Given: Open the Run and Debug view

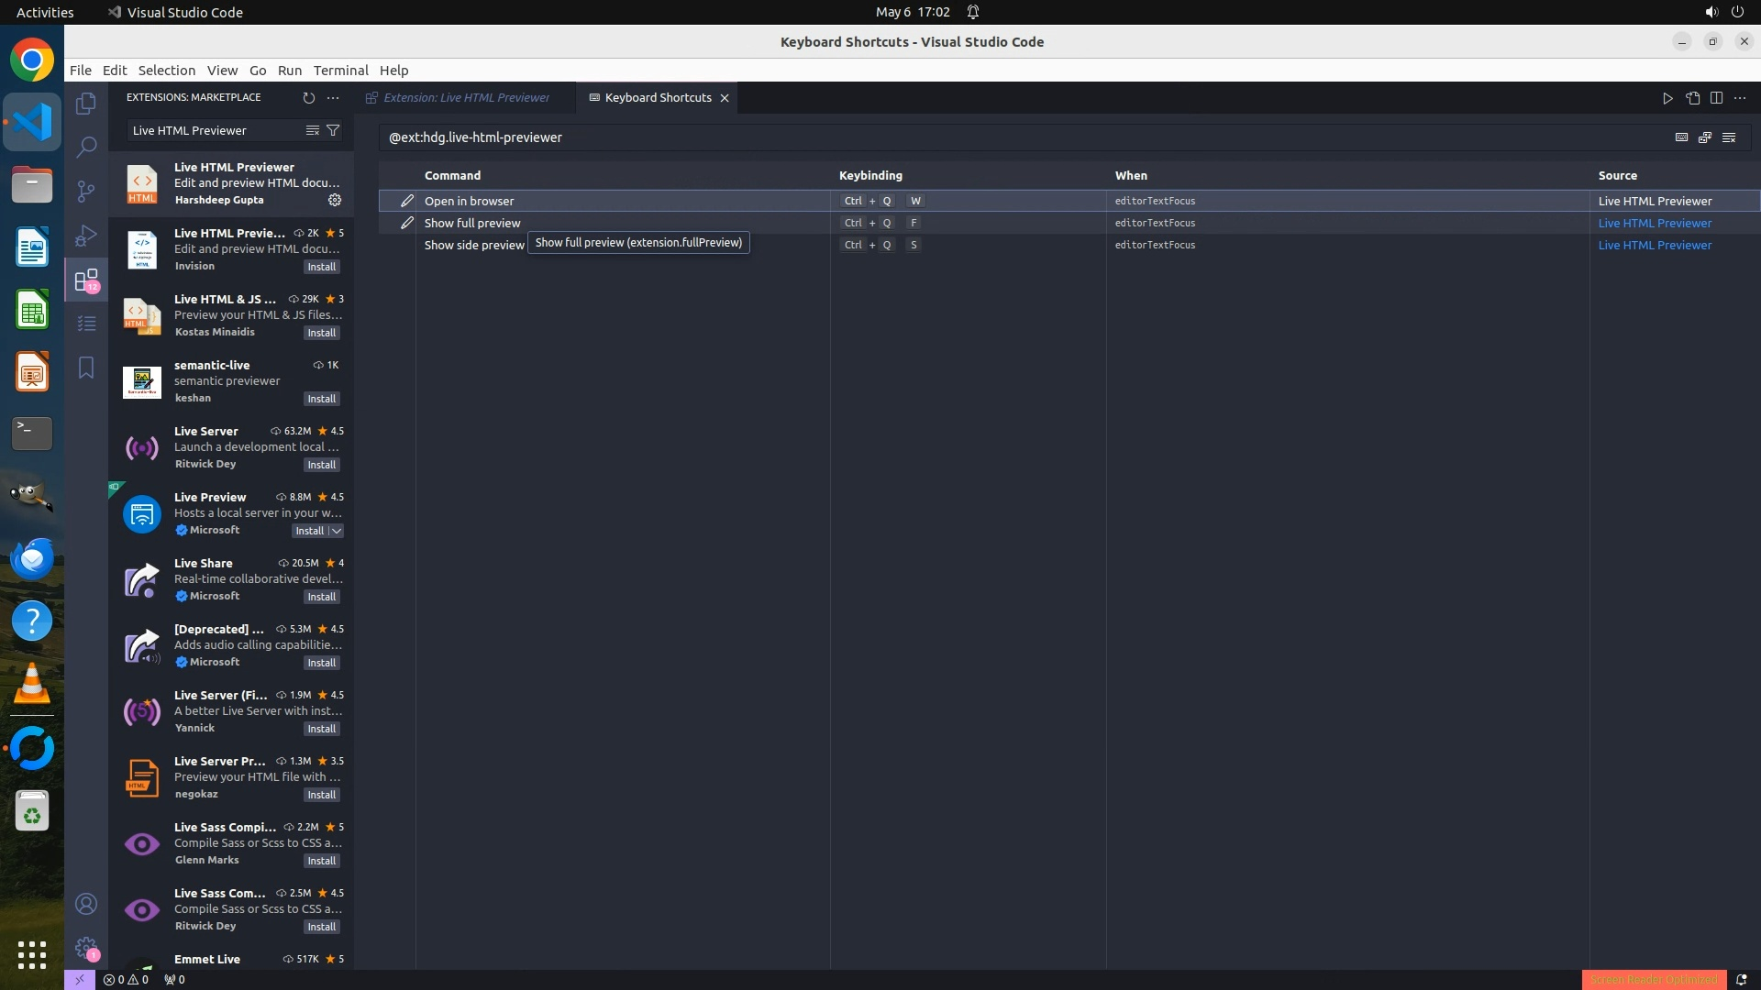Looking at the screenshot, I should pos(86,236).
